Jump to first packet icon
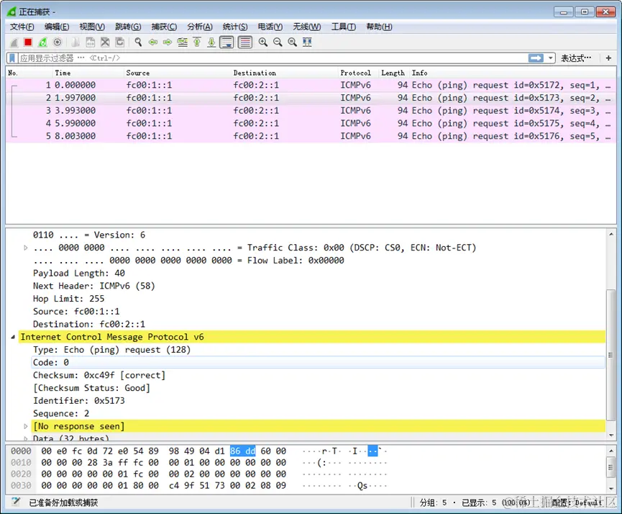 click(197, 42)
